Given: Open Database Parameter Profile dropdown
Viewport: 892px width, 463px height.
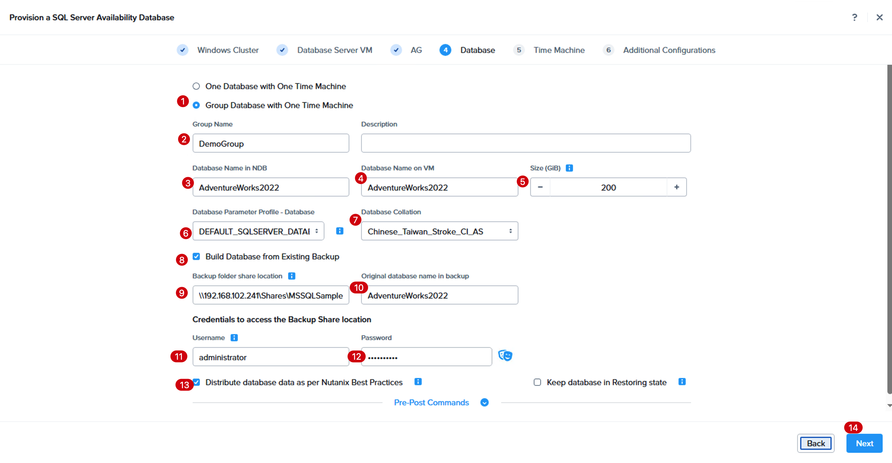Looking at the screenshot, I should coord(258,231).
